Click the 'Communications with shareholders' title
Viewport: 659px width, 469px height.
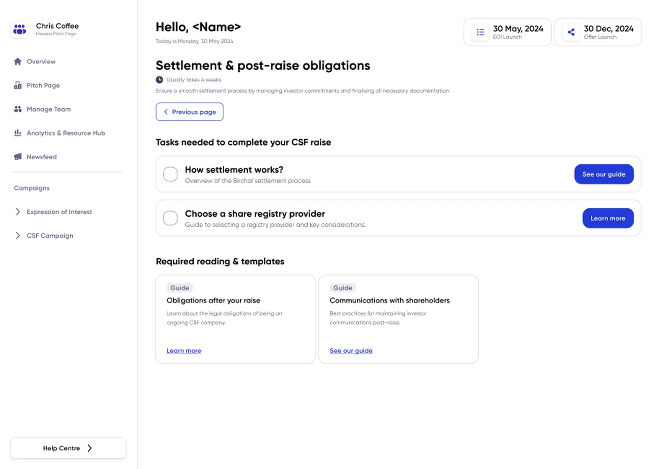coord(390,300)
